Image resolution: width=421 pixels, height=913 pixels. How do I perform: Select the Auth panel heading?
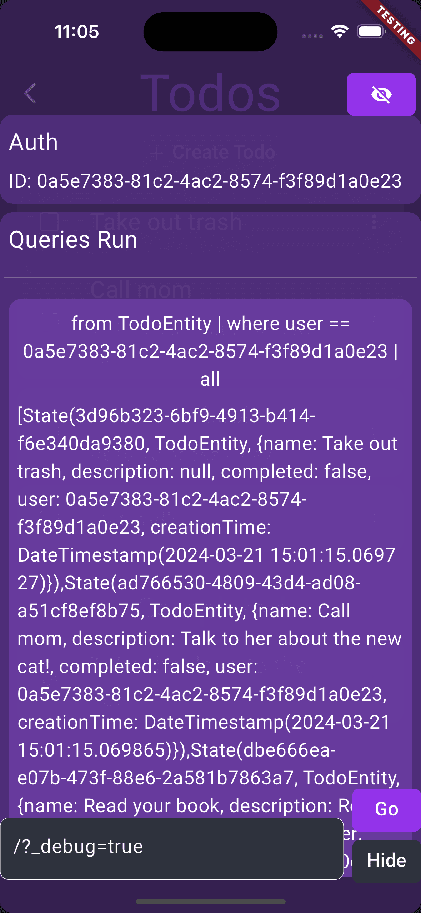(x=34, y=142)
